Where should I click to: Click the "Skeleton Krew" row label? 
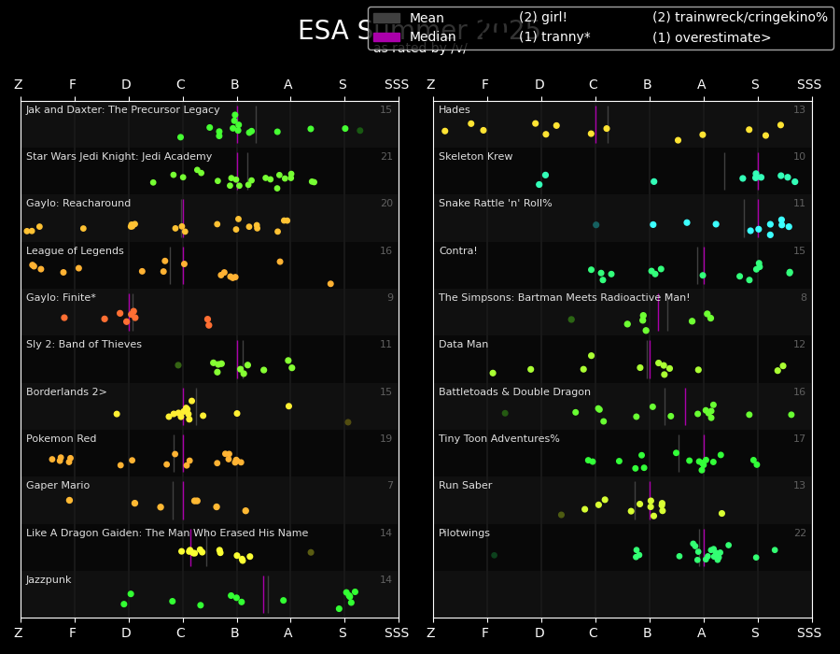coord(476,157)
